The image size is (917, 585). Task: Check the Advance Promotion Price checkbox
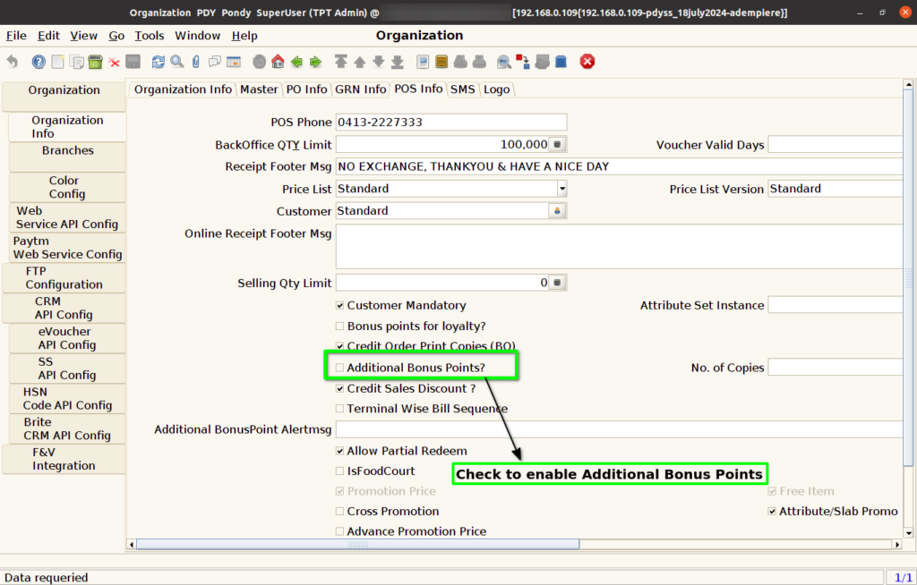tap(339, 531)
